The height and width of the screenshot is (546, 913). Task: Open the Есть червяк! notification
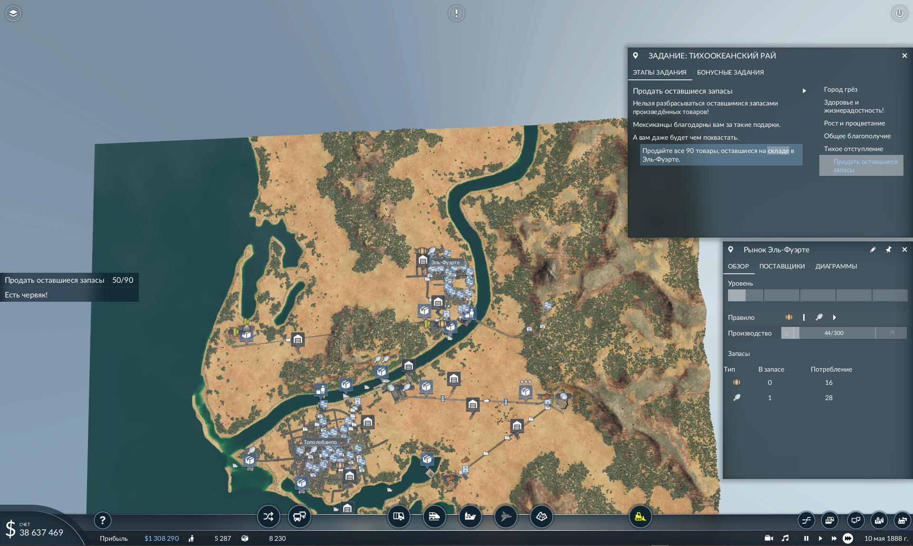click(69, 295)
